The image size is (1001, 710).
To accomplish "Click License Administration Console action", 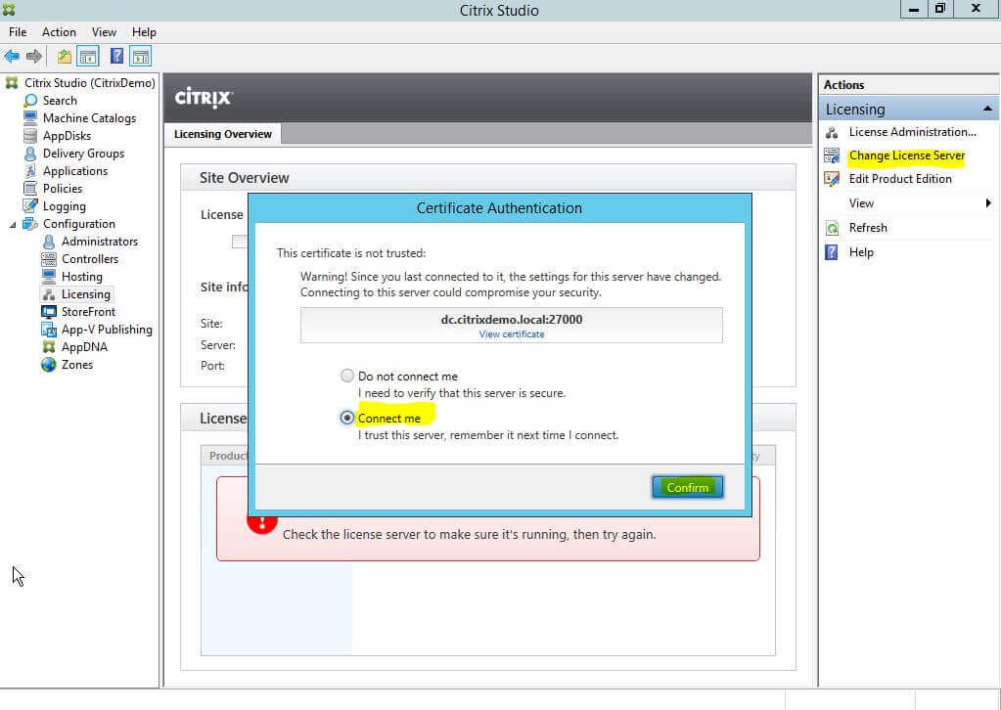I will pyautogui.click(x=912, y=132).
